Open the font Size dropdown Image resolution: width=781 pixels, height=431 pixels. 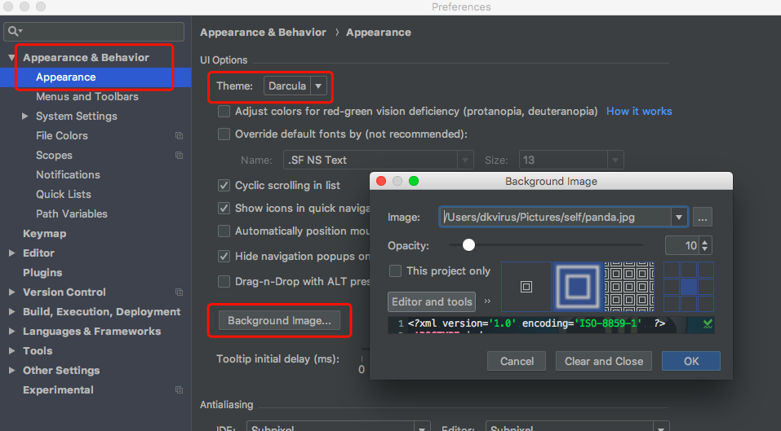570,160
